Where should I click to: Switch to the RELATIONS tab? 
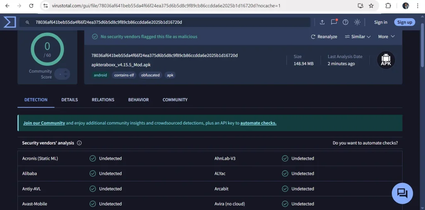(103, 100)
